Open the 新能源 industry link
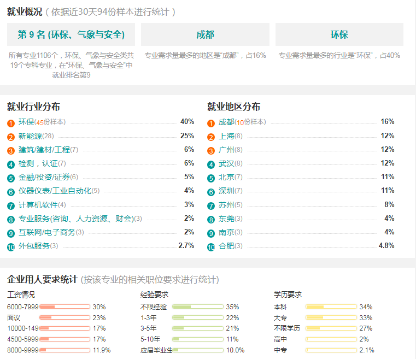The width and height of the screenshot is (416, 359). (x=30, y=136)
